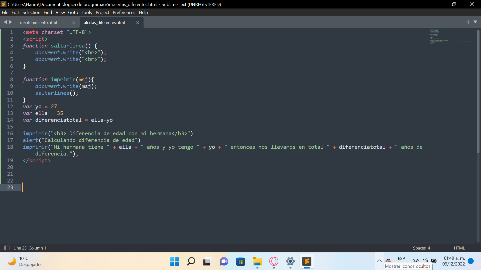Go to previous tab with left arrow
This screenshot has height=270, width=481.
pos(5,22)
